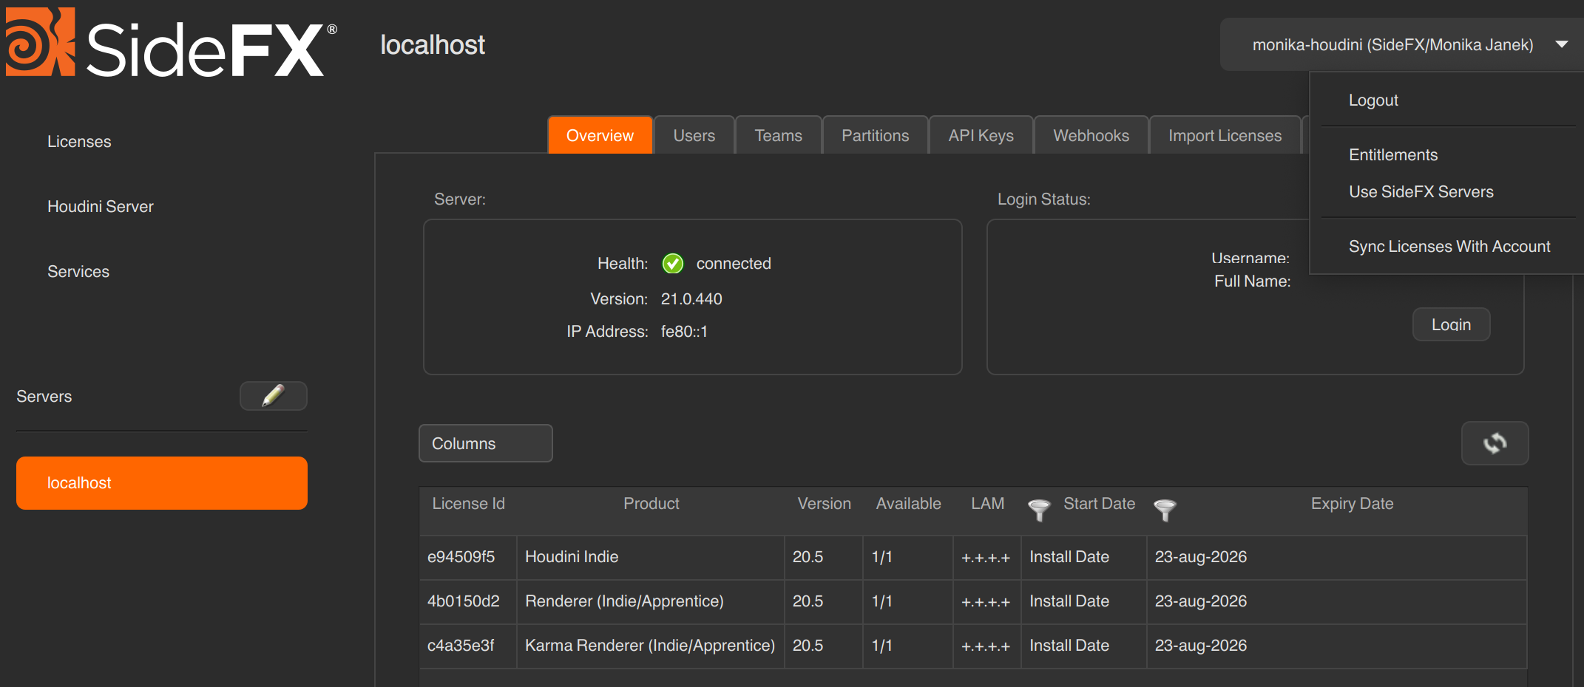
Task: Click the SideFX logo
Action: tap(171, 43)
